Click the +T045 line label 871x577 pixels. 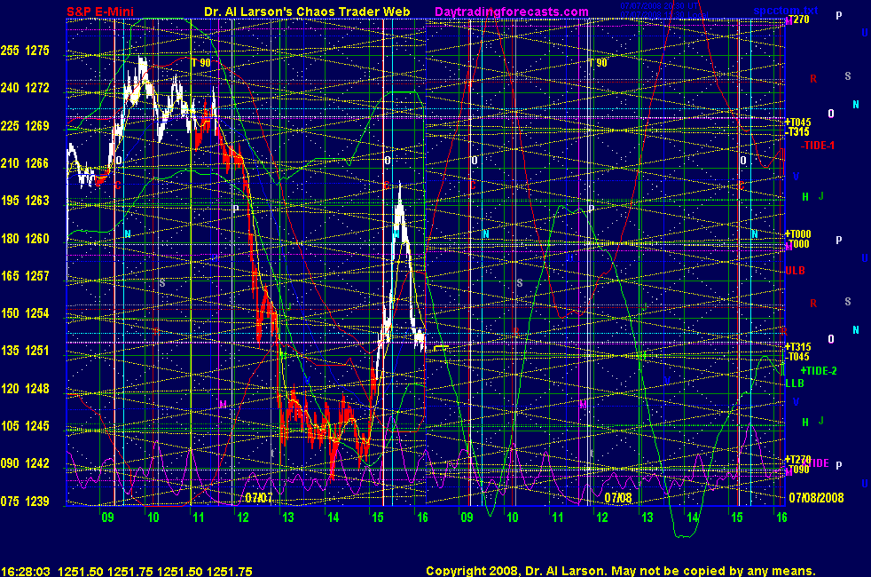pos(798,123)
